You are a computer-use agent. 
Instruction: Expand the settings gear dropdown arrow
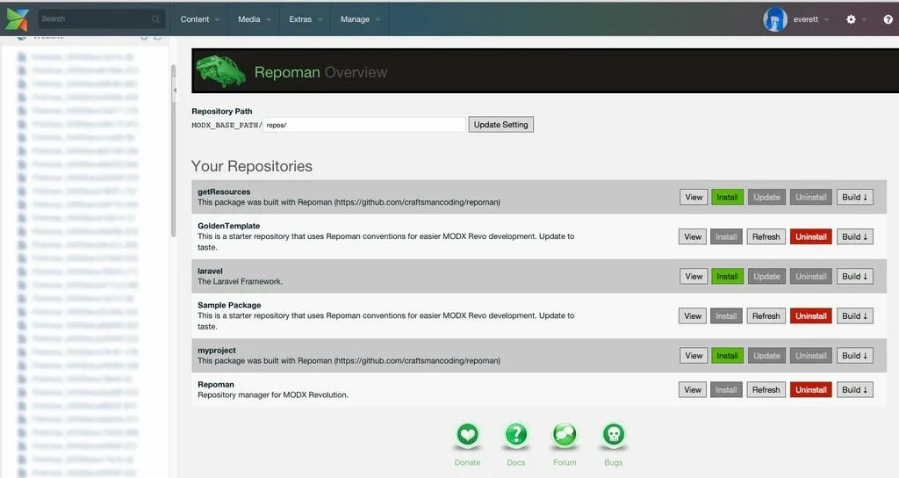[x=864, y=19]
